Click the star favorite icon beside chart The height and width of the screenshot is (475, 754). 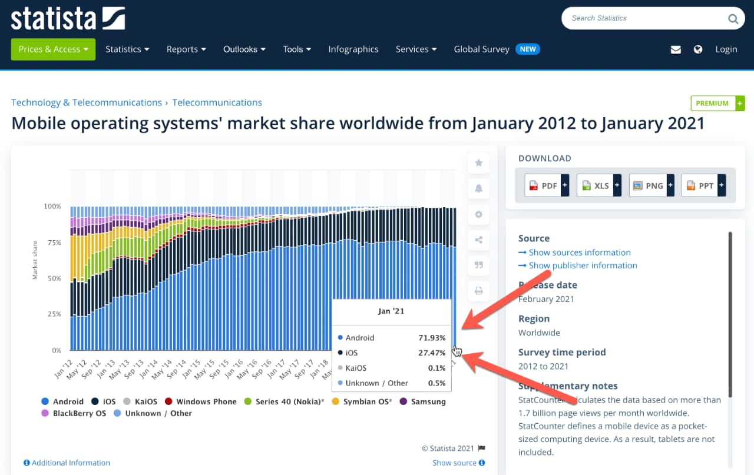[x=478, y=163]
